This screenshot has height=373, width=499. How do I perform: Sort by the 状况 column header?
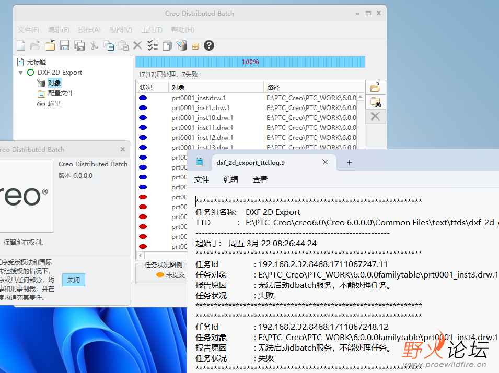click(x=152, y=87)
